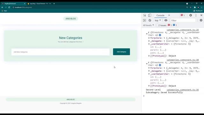Click the Add Category button

(121, 52)
